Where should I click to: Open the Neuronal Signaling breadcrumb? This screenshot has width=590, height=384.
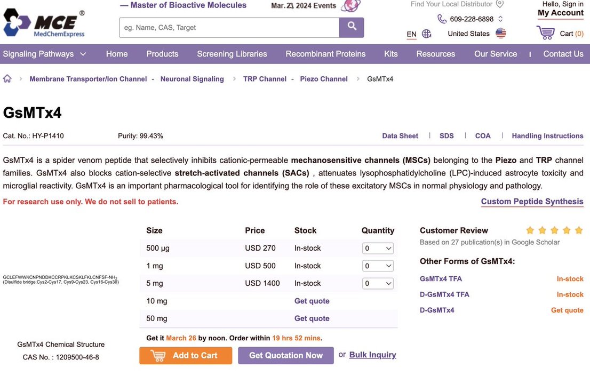point(192,79)
